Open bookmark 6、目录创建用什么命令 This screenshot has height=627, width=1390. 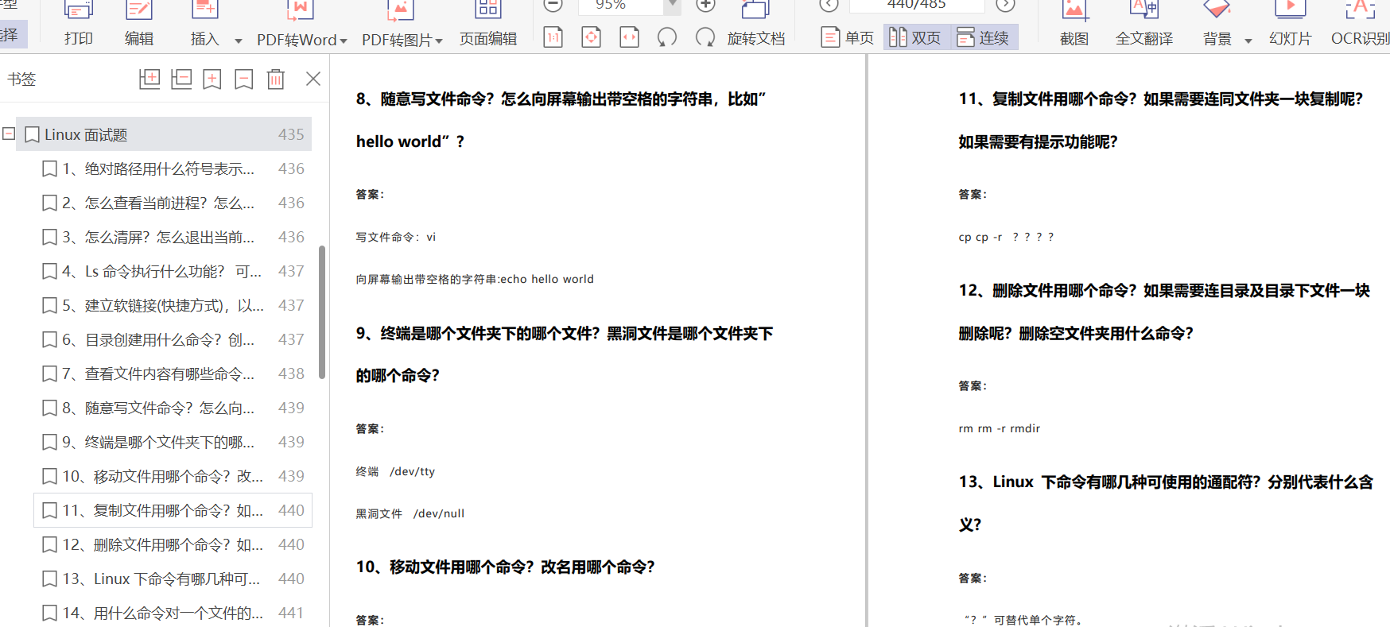coord(173,339)
